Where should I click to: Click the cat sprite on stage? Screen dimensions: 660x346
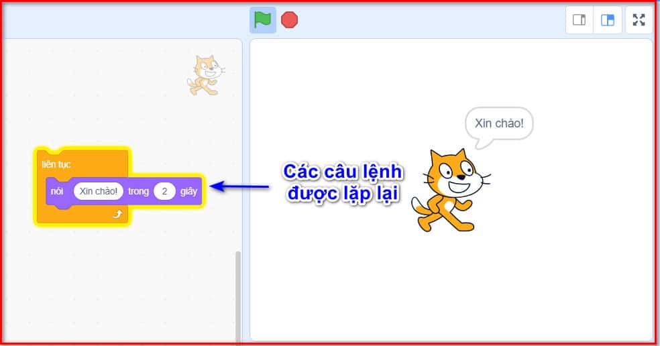[450, 190]
